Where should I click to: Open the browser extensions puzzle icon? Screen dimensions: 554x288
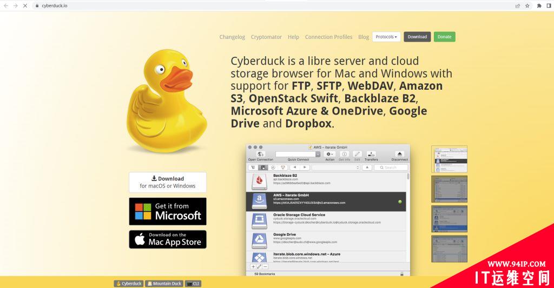[539, 5]
